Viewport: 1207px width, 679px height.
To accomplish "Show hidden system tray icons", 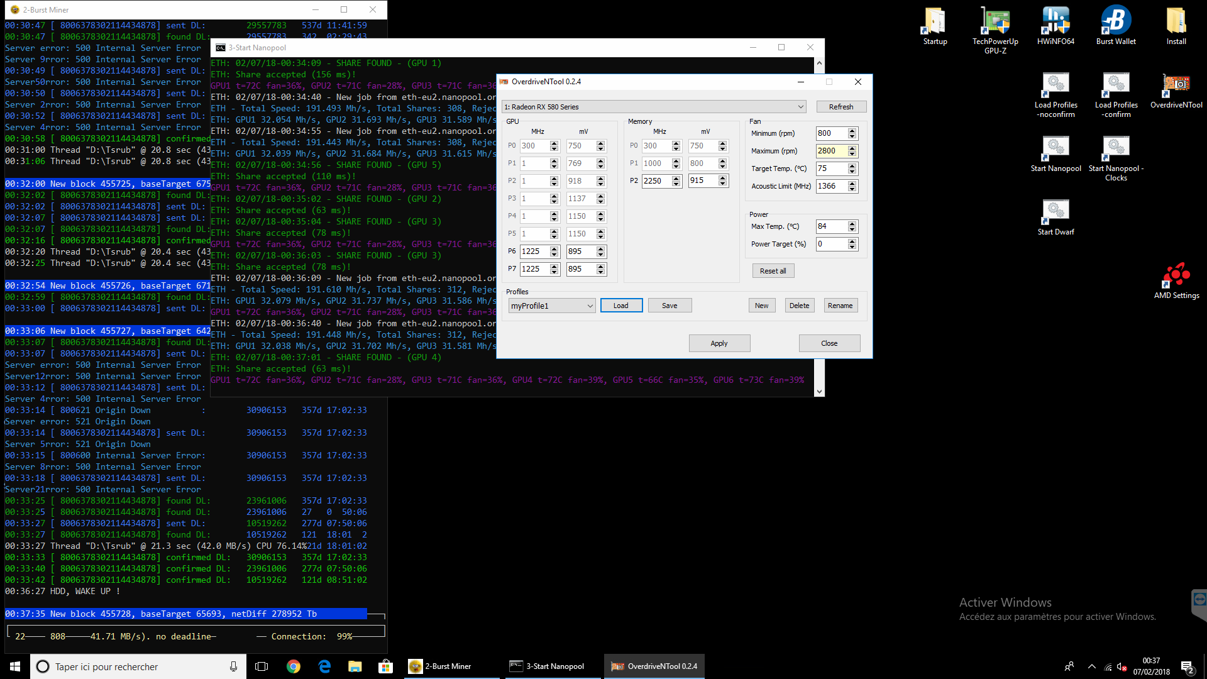I will [1092, 666].
